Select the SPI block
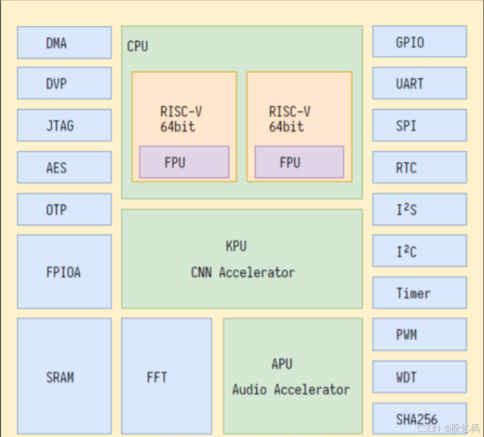Image resolution: width=484 pixels, height=437 pixels. (420, 126)
